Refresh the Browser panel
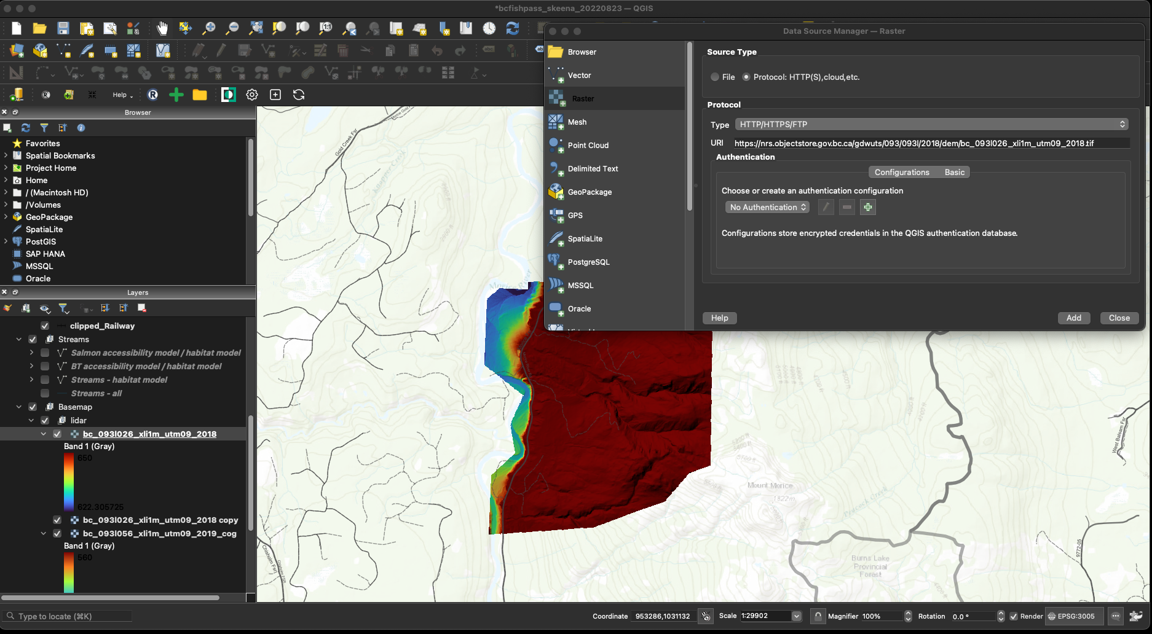 26,128
